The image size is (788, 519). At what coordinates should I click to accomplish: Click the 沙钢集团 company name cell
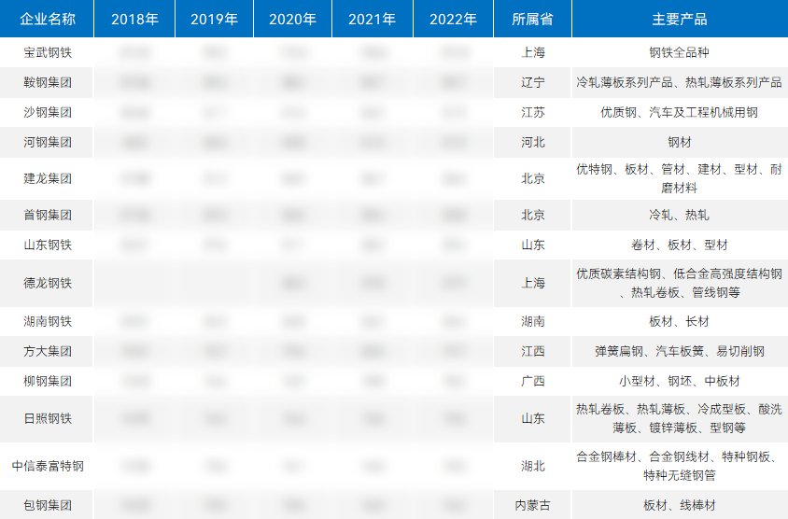(x=47, y=112)
